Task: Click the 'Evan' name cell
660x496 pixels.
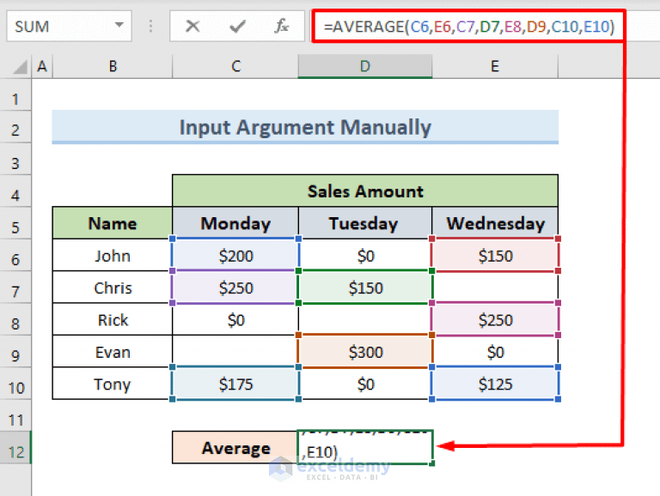Action: (x=113, y=352)
